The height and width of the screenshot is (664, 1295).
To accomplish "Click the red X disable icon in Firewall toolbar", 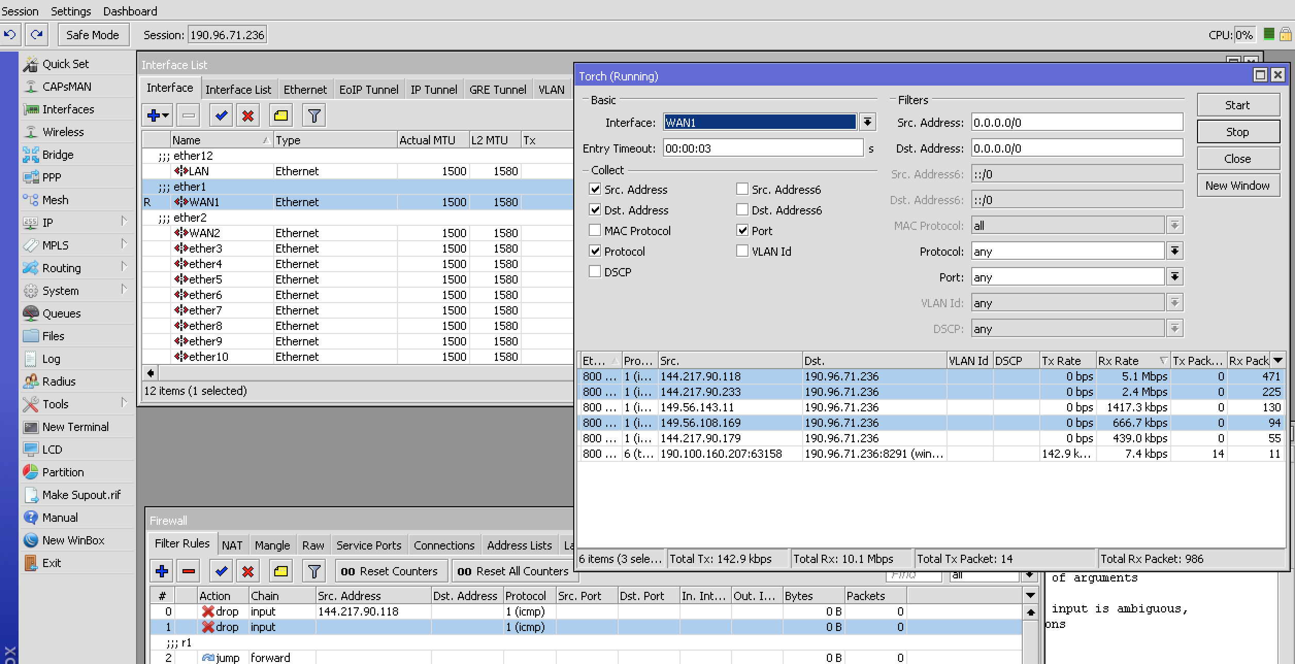I will (248, 571).
